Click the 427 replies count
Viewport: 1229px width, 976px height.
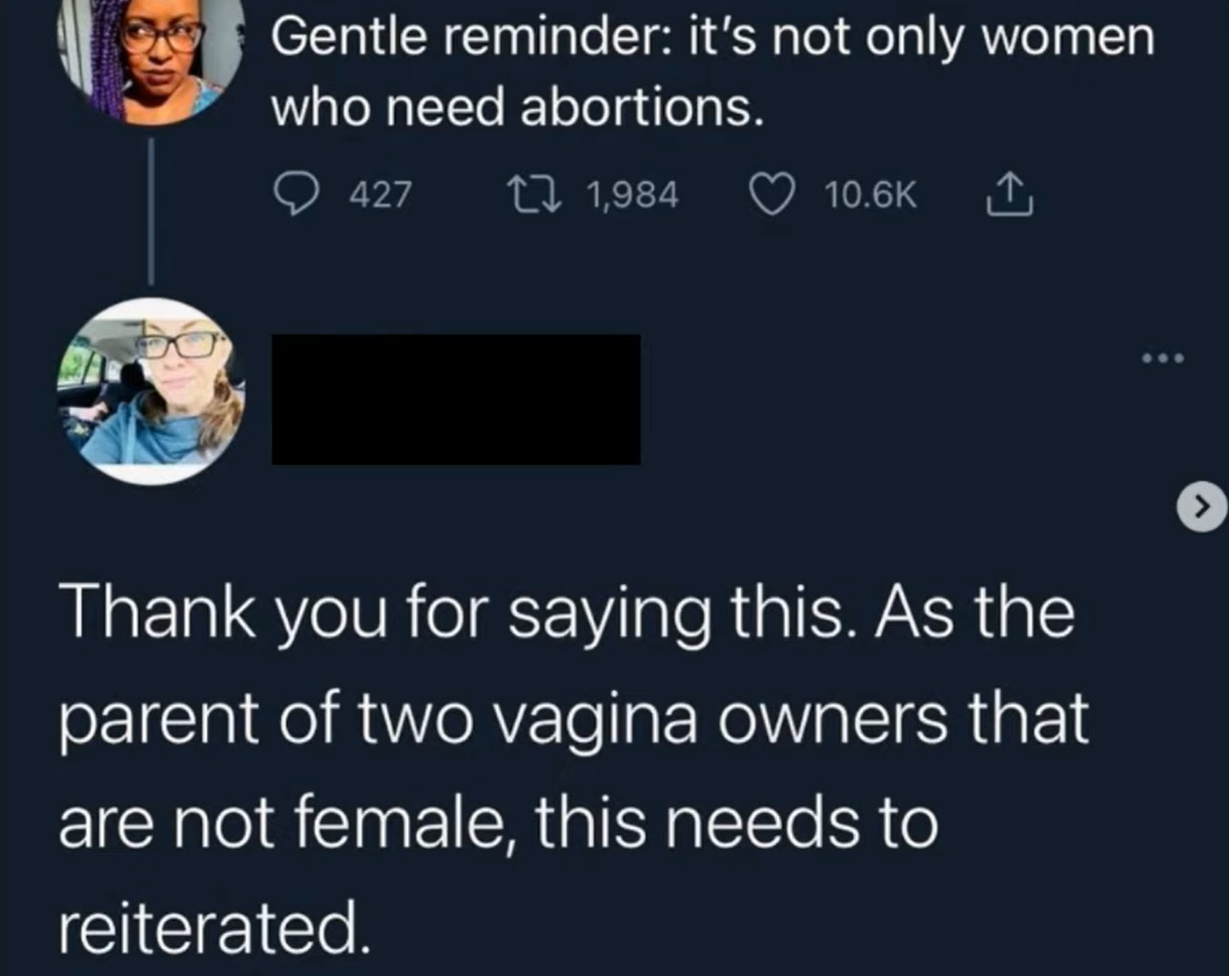pos(381,195)
